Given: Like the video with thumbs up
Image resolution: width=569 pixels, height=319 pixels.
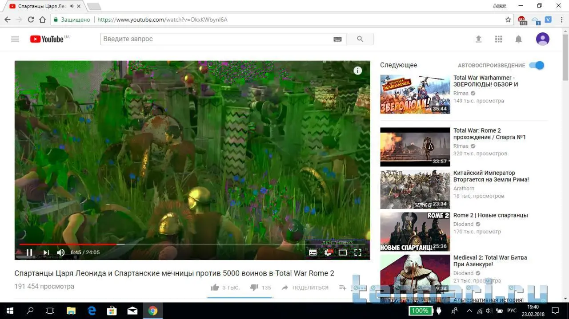Looking at the screenshot, I should click(x=215, y=287).
